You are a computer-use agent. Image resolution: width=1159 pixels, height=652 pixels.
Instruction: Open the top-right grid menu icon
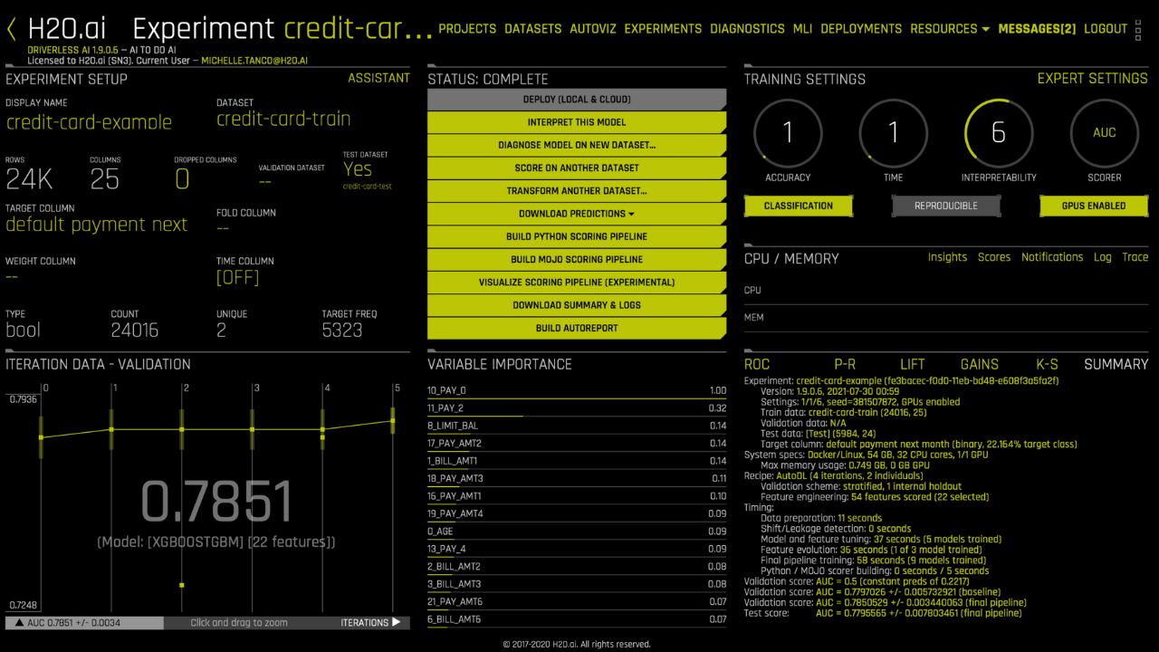(1140, 29)
